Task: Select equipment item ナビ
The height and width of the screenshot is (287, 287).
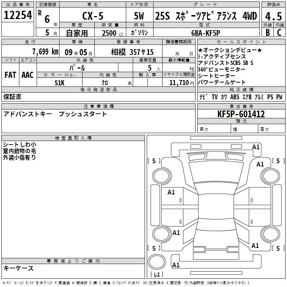Action: point(203,97)
